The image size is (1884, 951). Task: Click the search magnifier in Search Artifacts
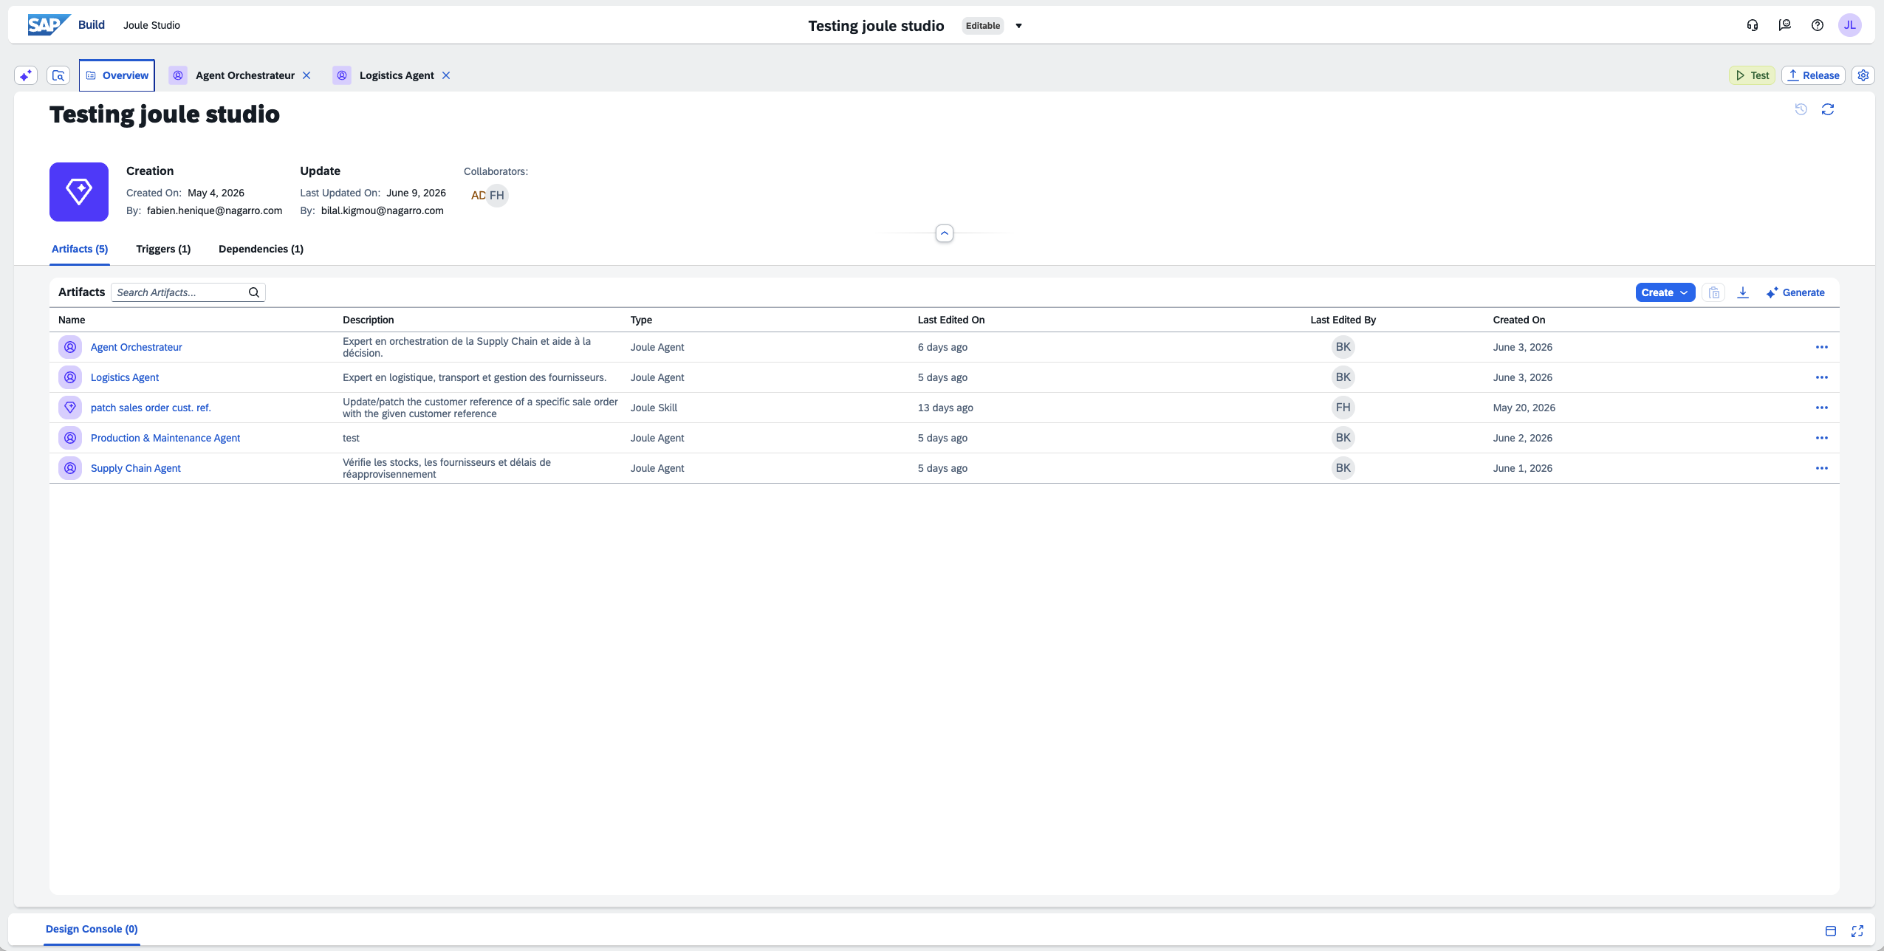coord(254,292)
